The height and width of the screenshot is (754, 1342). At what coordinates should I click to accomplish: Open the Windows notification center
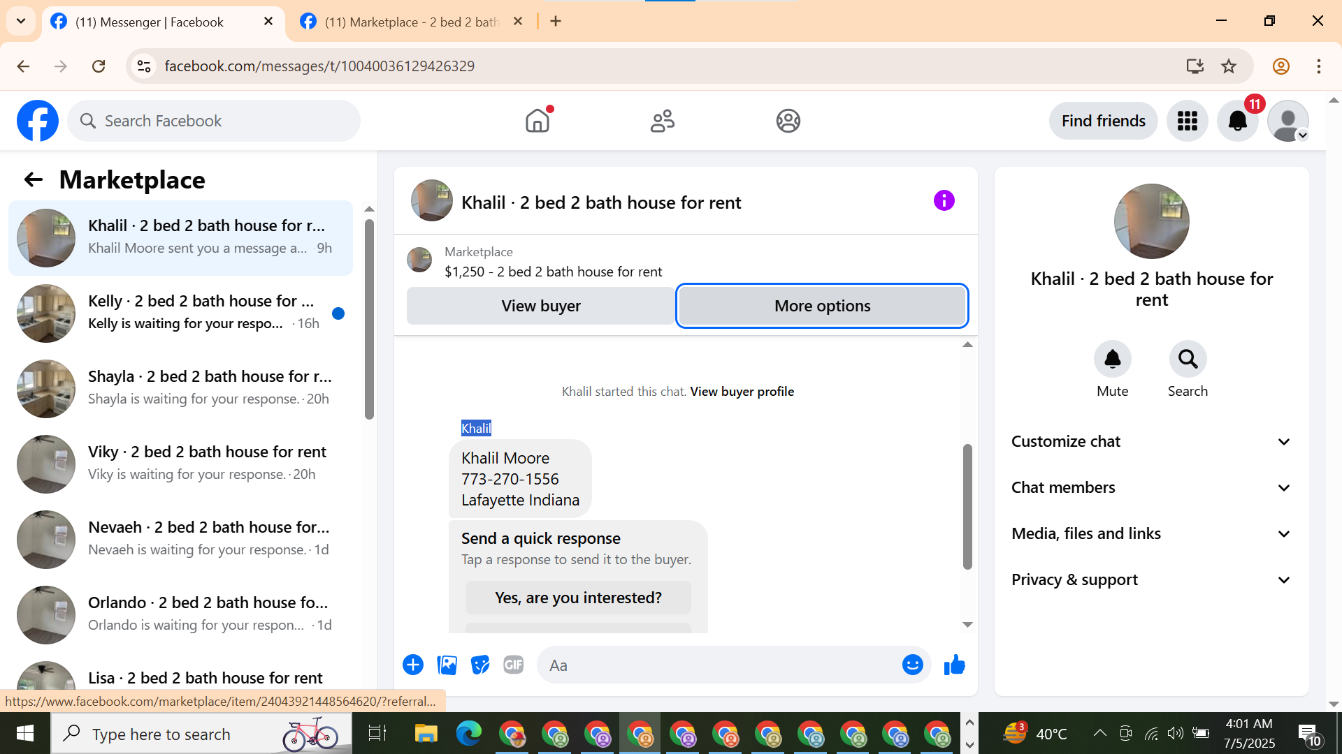point(1308,734)
